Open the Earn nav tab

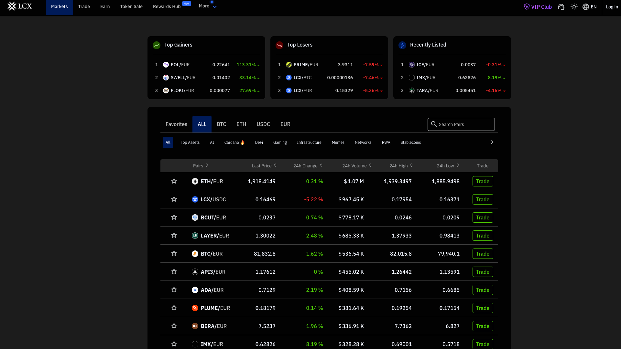[105, 7]
